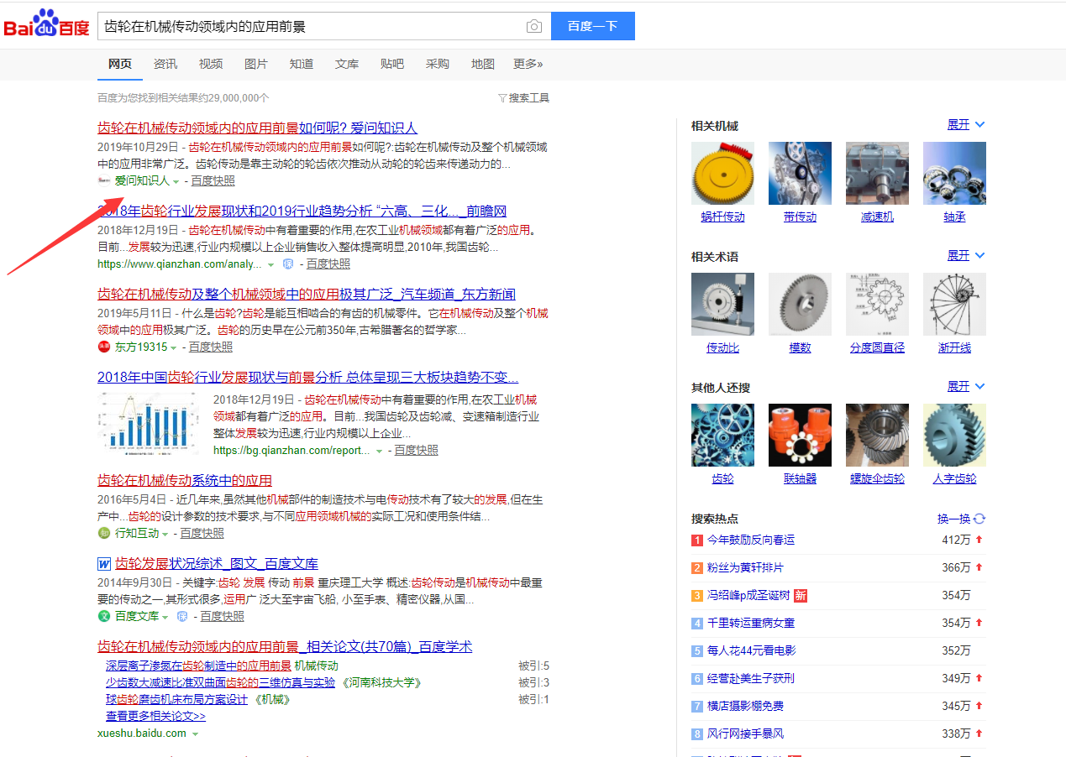
Task: Click the 百度一下 search button
Action: click(592, 26)
